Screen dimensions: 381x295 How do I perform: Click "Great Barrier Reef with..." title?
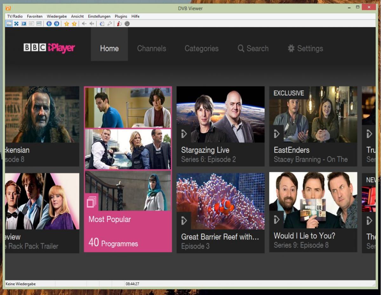click(x=220, y=237)
